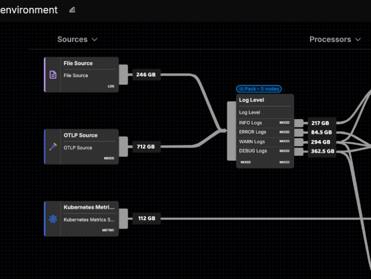Click the 112 GB label on the metrics route
Viewport: 371px width, 279px height.
coord(146,218)
